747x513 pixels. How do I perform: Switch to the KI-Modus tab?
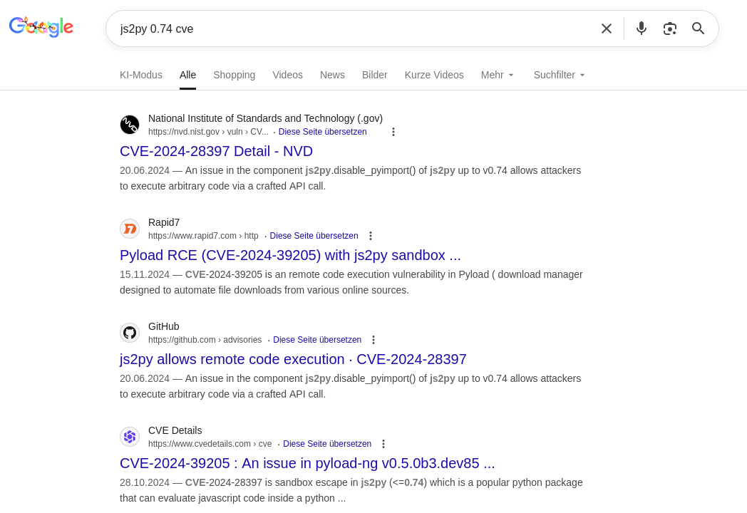pyautogui.click(x=141, y=75)
